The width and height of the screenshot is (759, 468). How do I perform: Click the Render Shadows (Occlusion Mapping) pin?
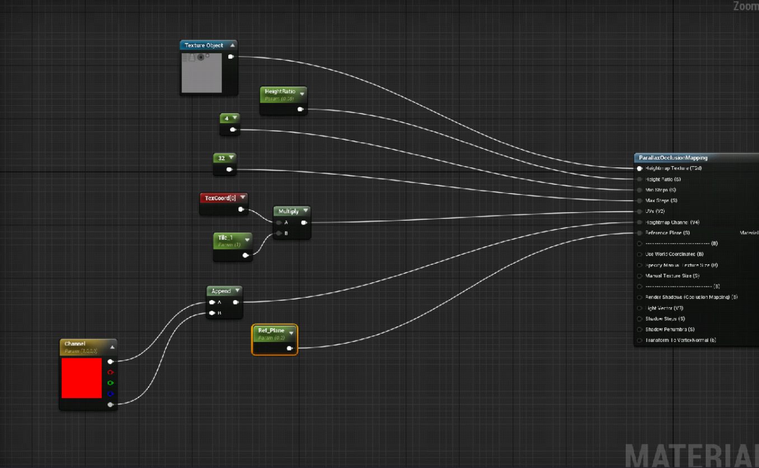tap(639, 297)
